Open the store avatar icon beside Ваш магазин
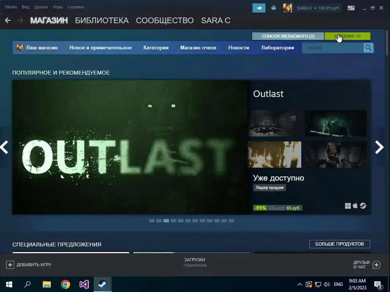 [20, 48]
